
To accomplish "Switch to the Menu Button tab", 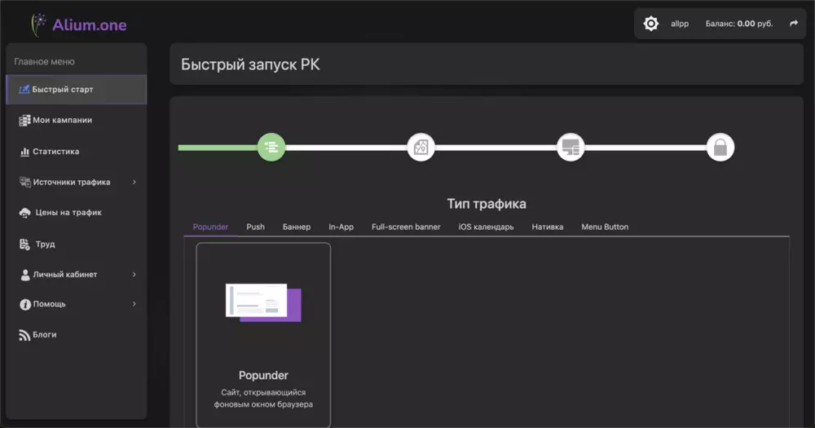I will click(605, 227).
